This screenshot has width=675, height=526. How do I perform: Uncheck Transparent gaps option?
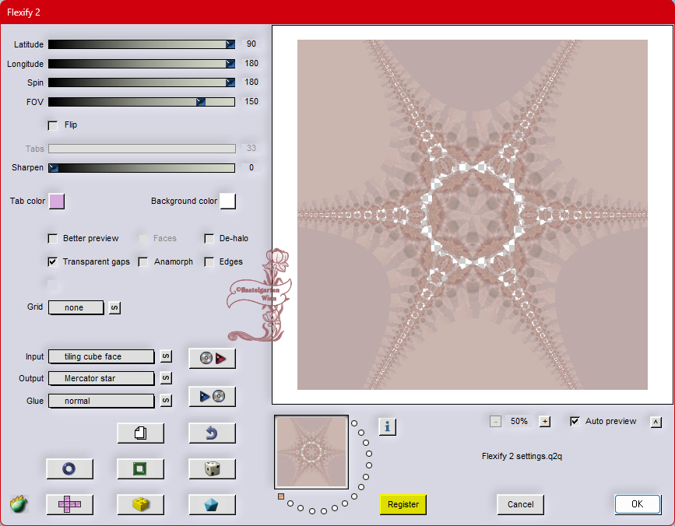[x=53, y=262]
